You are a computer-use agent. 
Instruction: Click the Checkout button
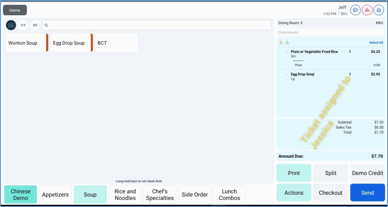(x=331, y=192)
